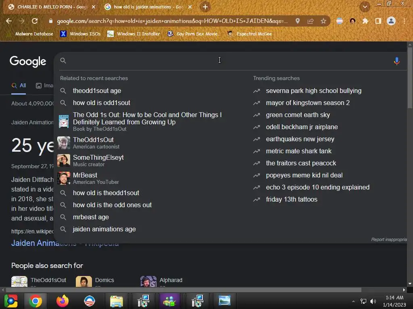Open TheOdd1sOut card in People also search for

(x=39, y=281)
